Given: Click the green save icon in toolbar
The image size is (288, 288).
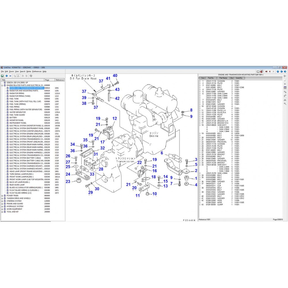Looking at the screenshot, I should [2, 76].
